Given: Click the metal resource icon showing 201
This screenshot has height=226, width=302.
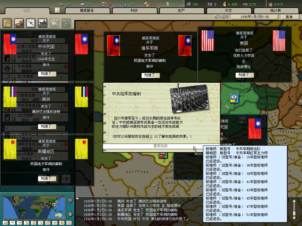Looking at the screenshot, I should point(83,4).
